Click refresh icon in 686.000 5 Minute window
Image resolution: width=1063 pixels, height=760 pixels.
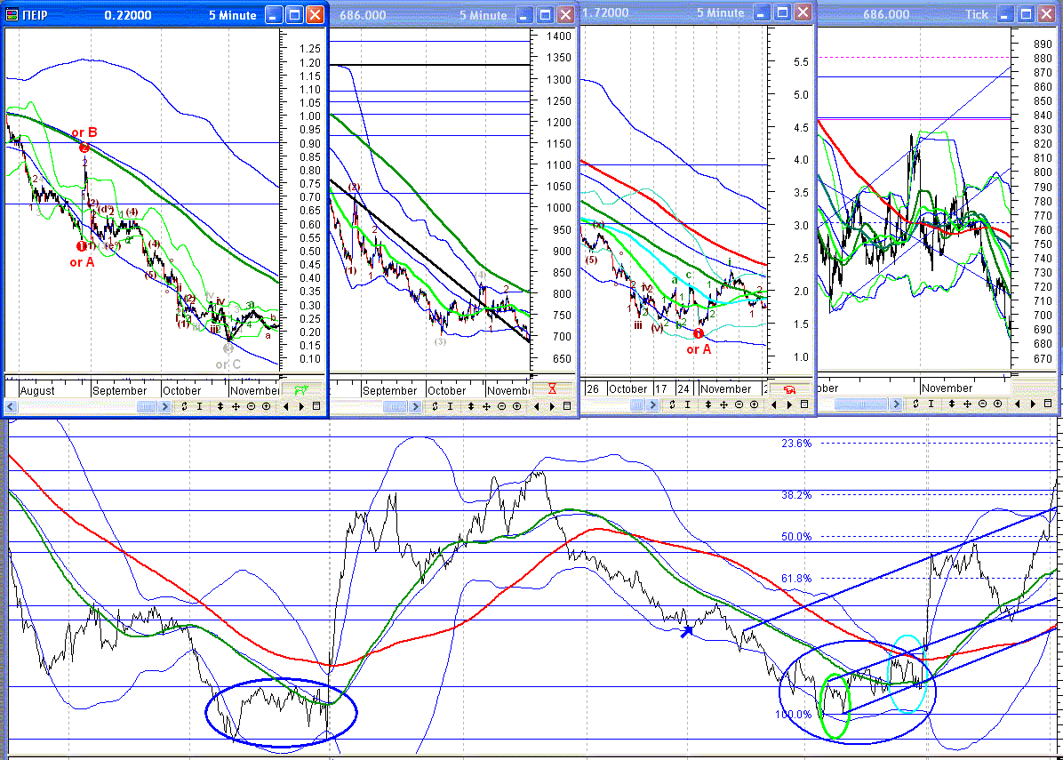click(x=436, y=406)
